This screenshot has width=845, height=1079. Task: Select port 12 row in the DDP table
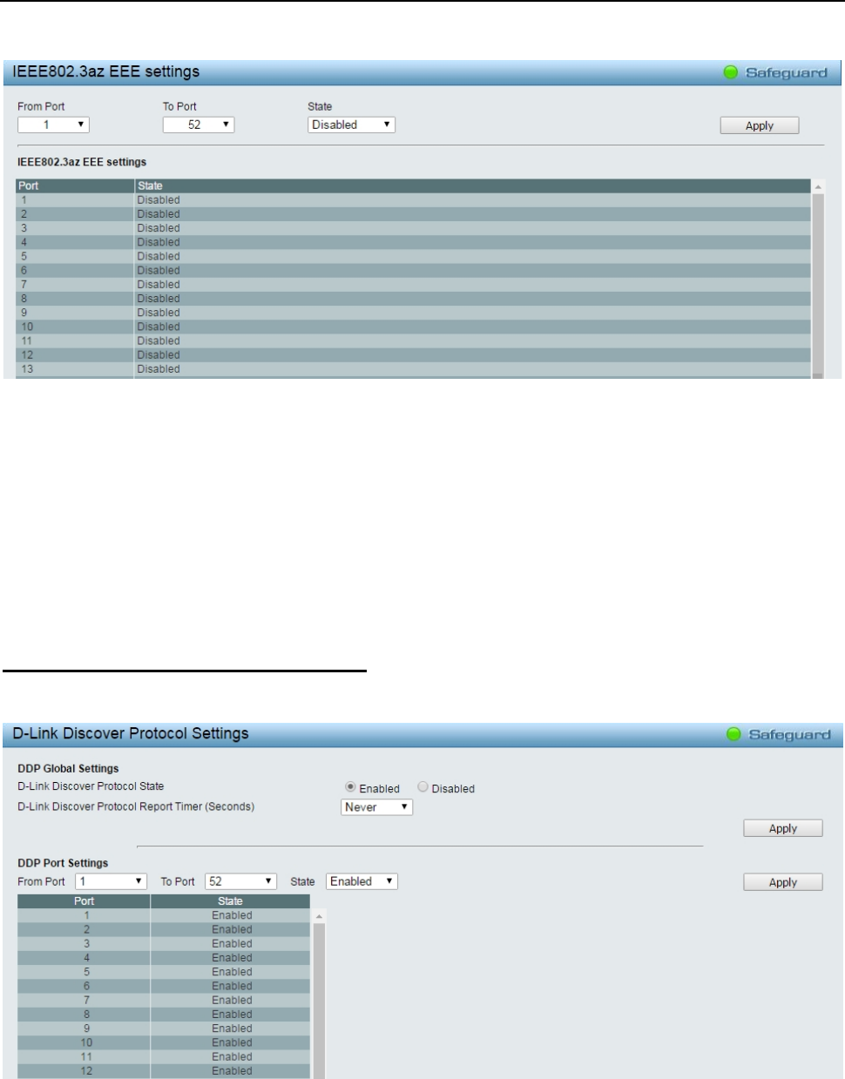pyautogui.click(x=164, y=1071)
